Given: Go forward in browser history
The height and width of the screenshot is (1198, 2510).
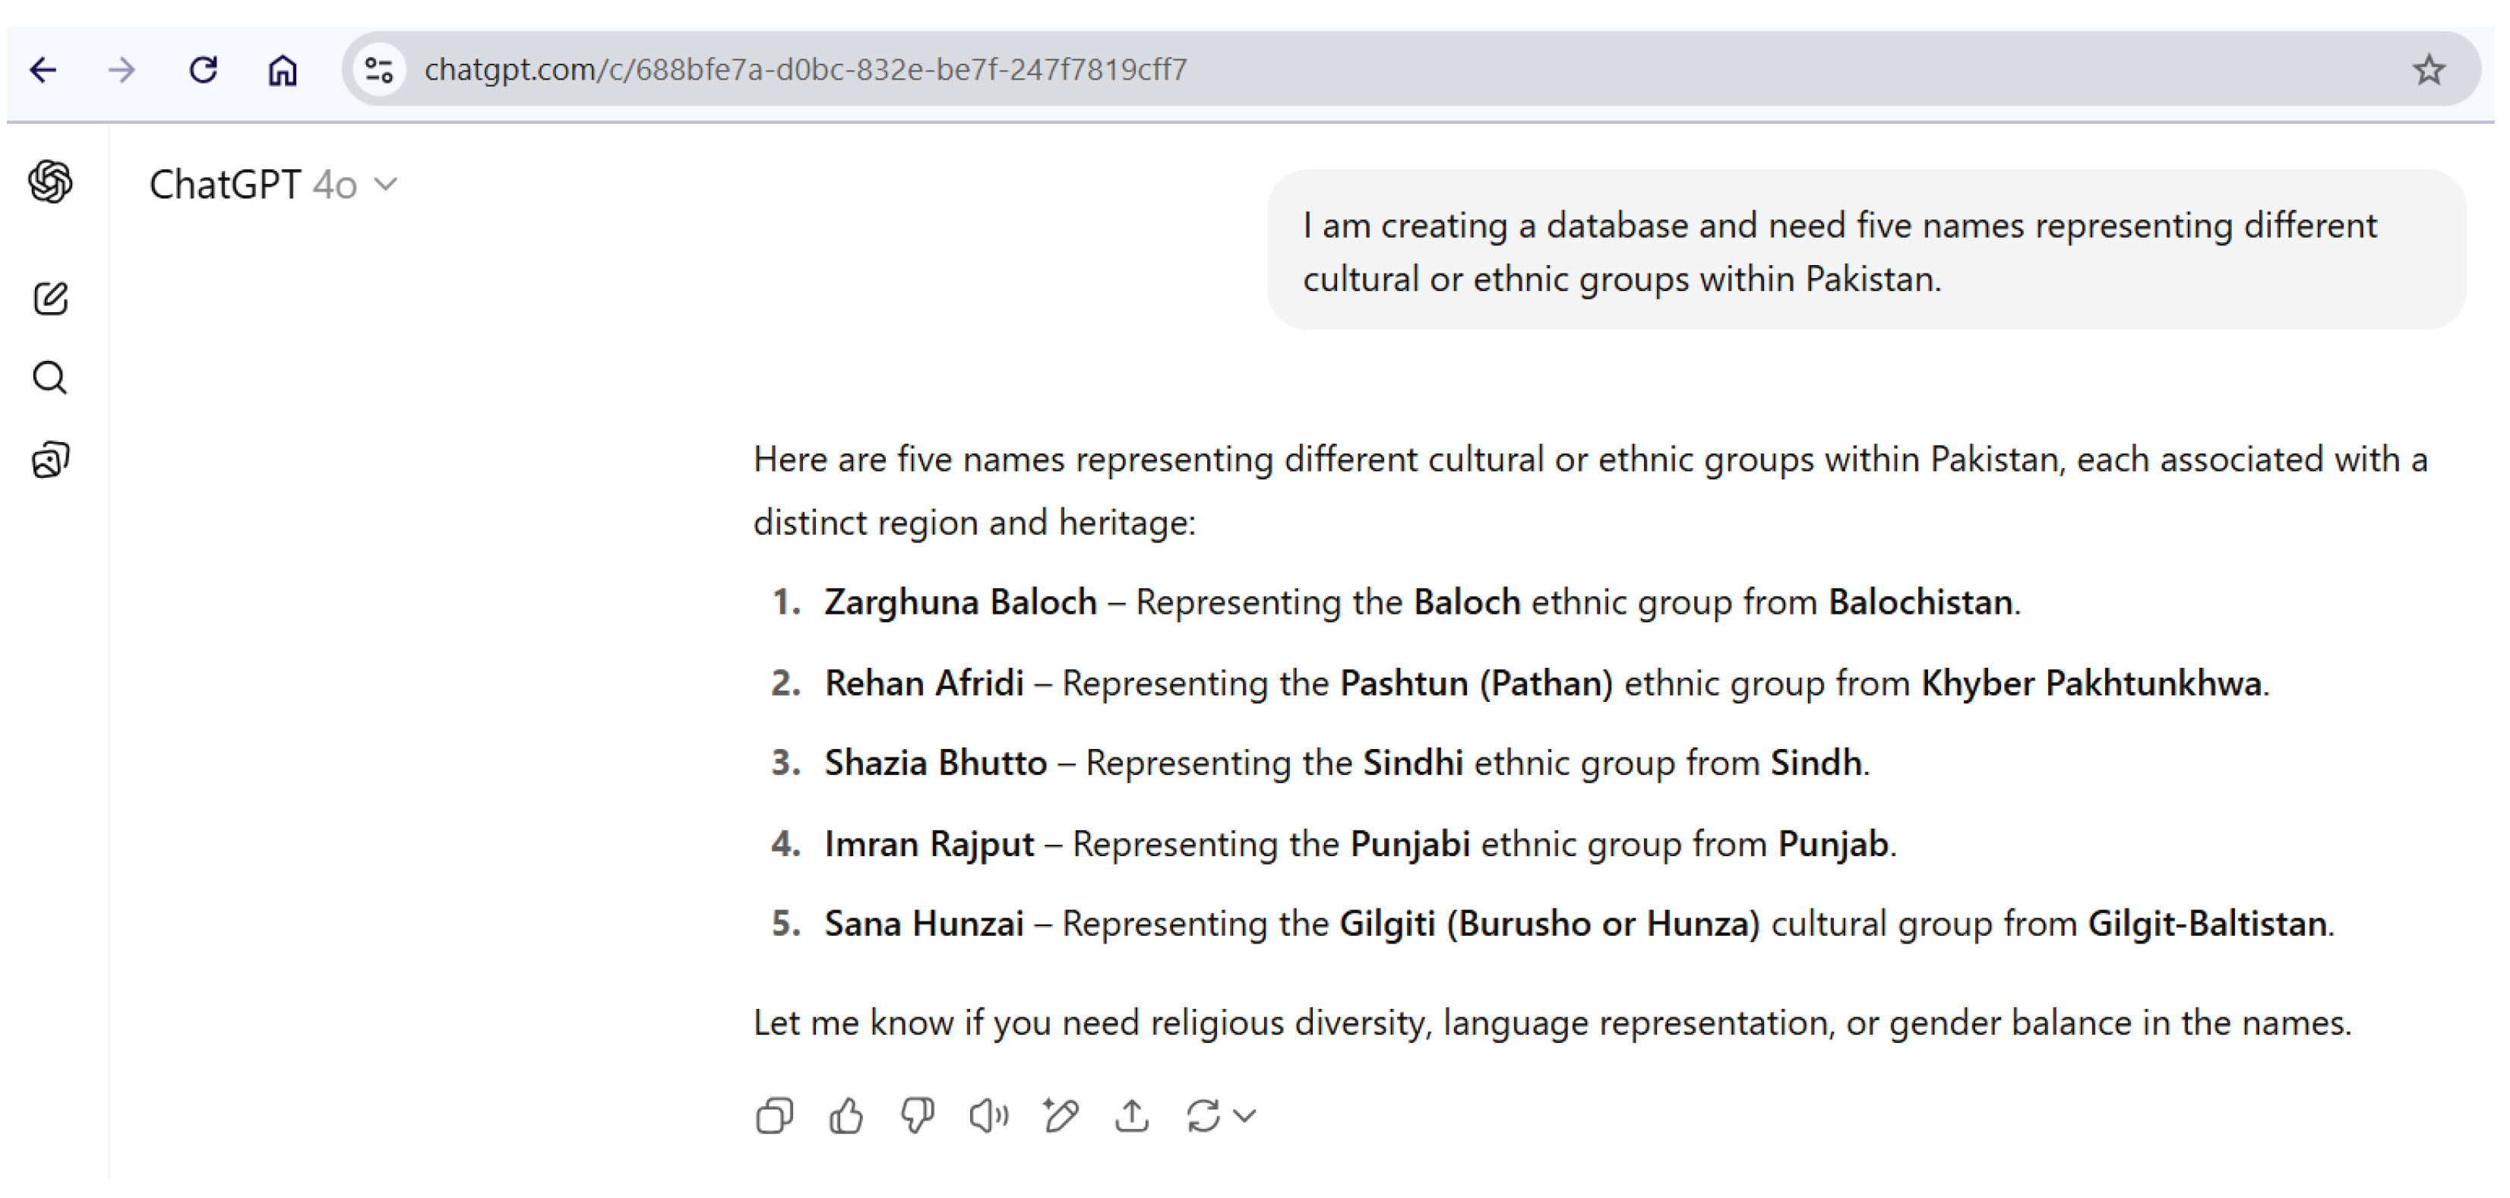Looking at the screenshot, I should pyautogui.click(x=123, y=70).
